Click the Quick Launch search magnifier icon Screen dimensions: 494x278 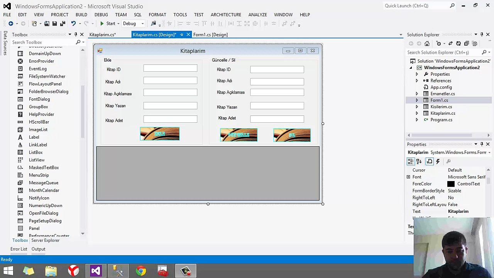(x=452, y=6)
